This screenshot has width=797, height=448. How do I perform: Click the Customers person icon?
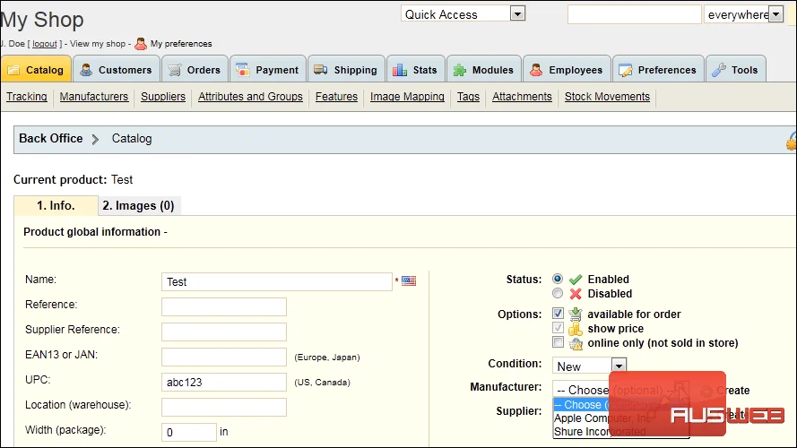pos(86,70)
